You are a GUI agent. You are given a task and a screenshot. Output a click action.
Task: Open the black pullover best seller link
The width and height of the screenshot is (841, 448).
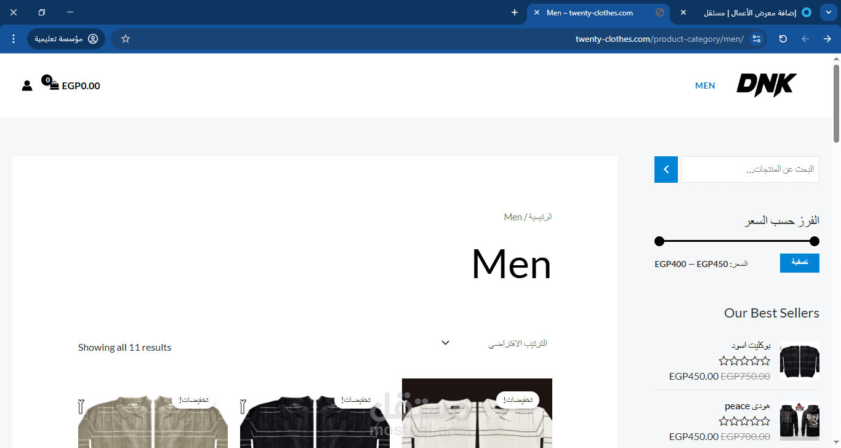pos(750,345)
